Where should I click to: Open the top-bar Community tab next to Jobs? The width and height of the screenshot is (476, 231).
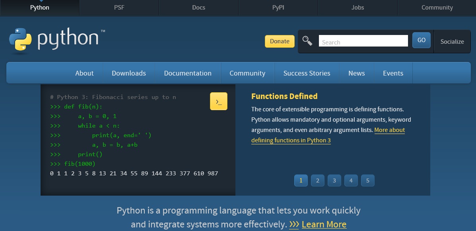437,8
